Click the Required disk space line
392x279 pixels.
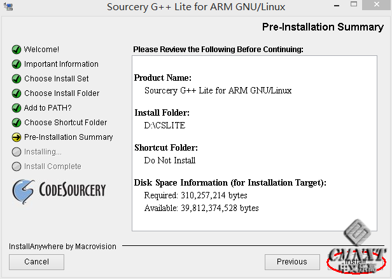click(195, 196)
